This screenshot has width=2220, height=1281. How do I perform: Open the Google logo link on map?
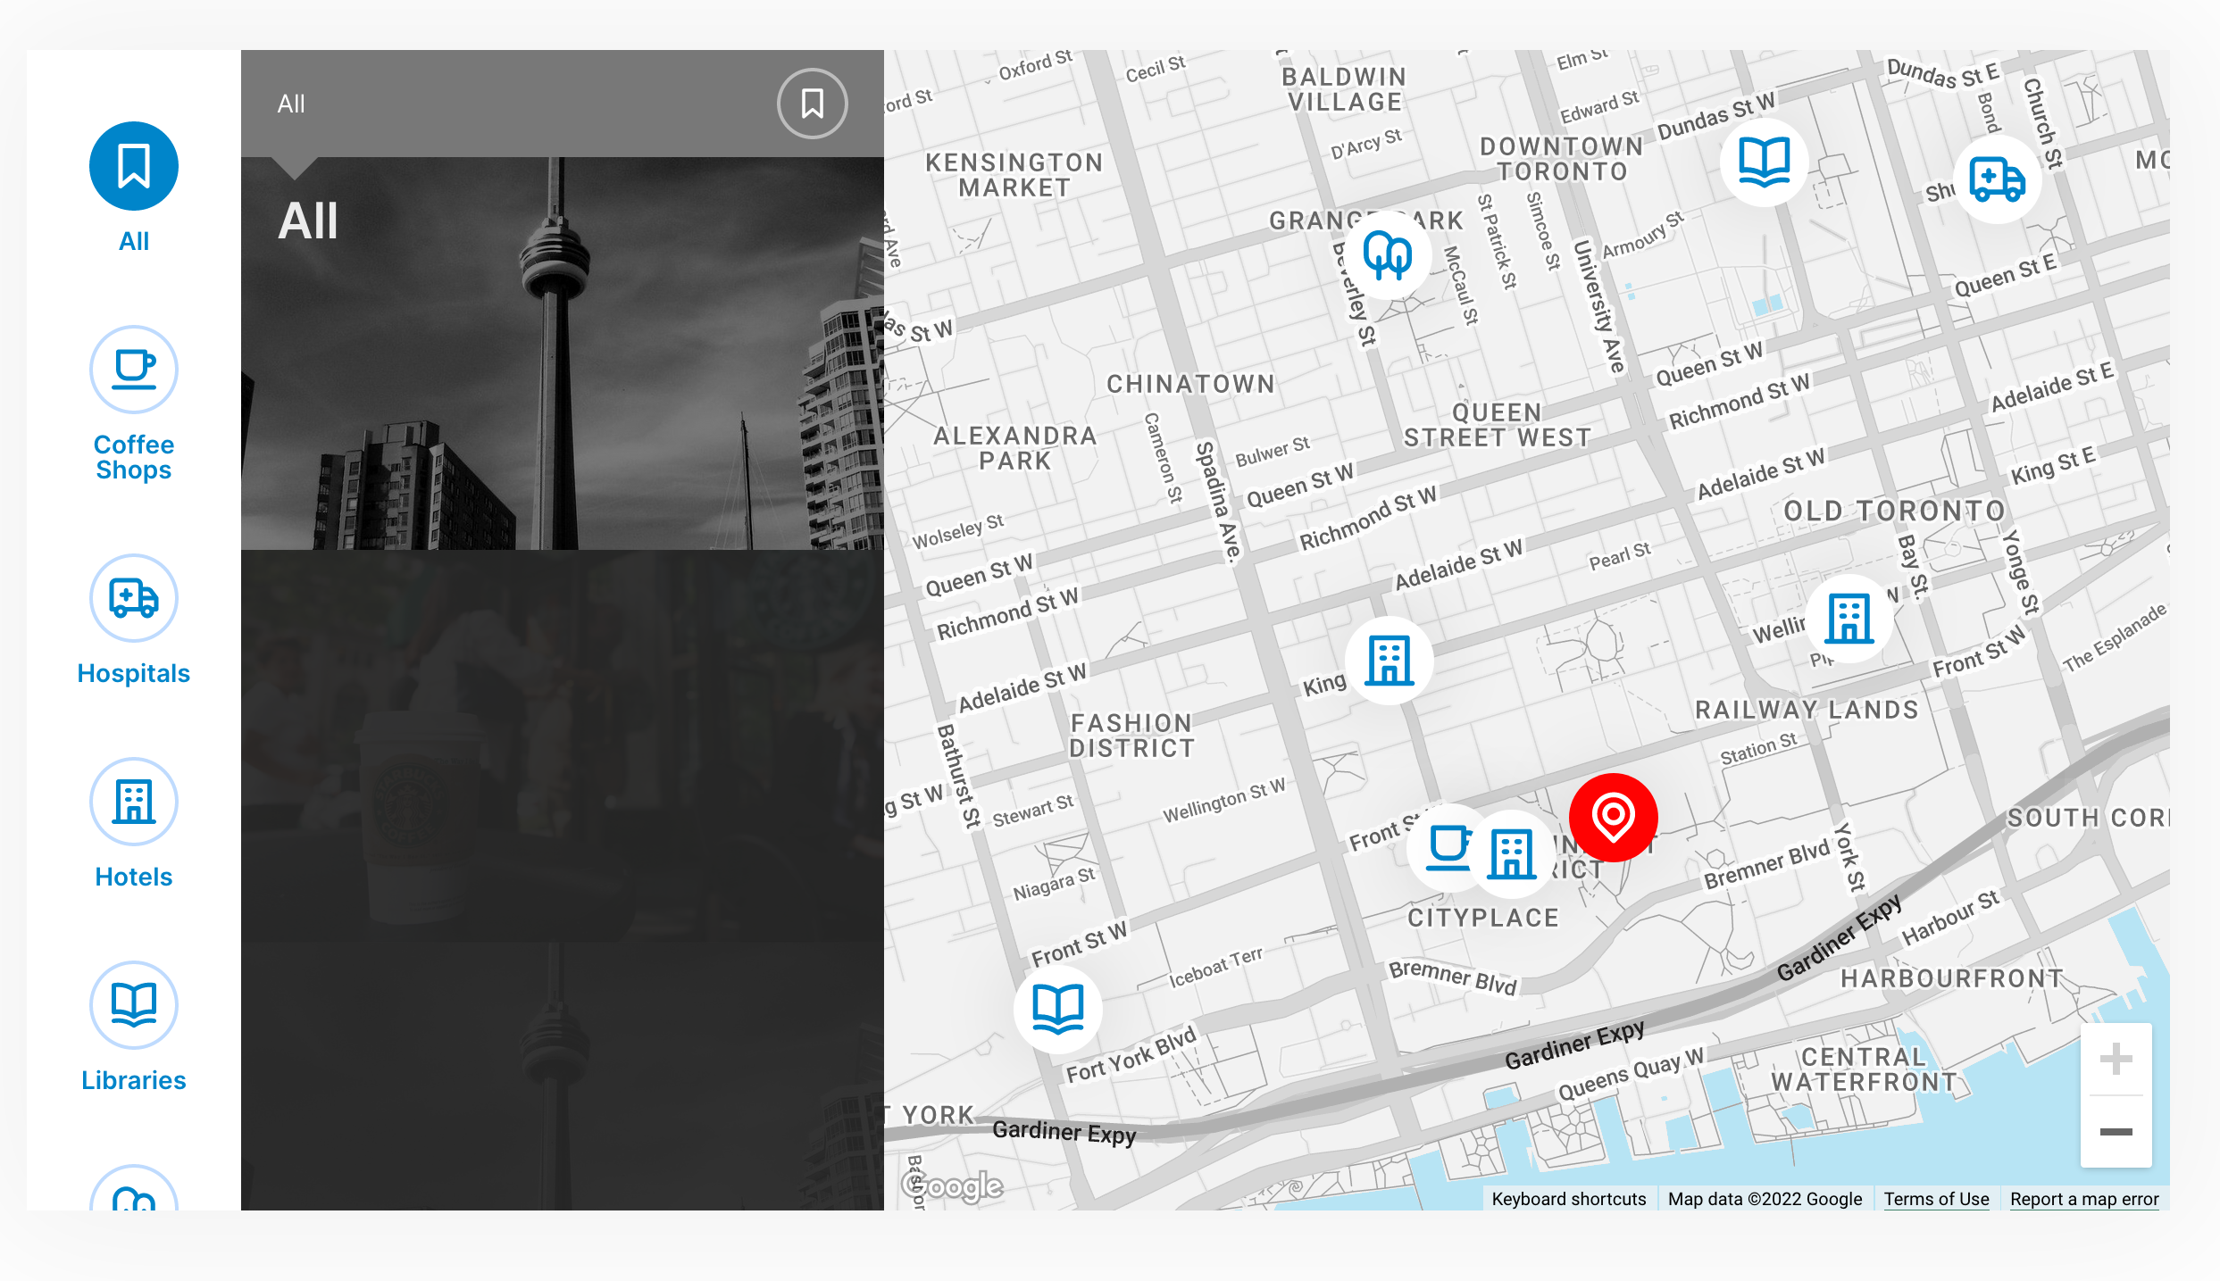(952, 1185)
